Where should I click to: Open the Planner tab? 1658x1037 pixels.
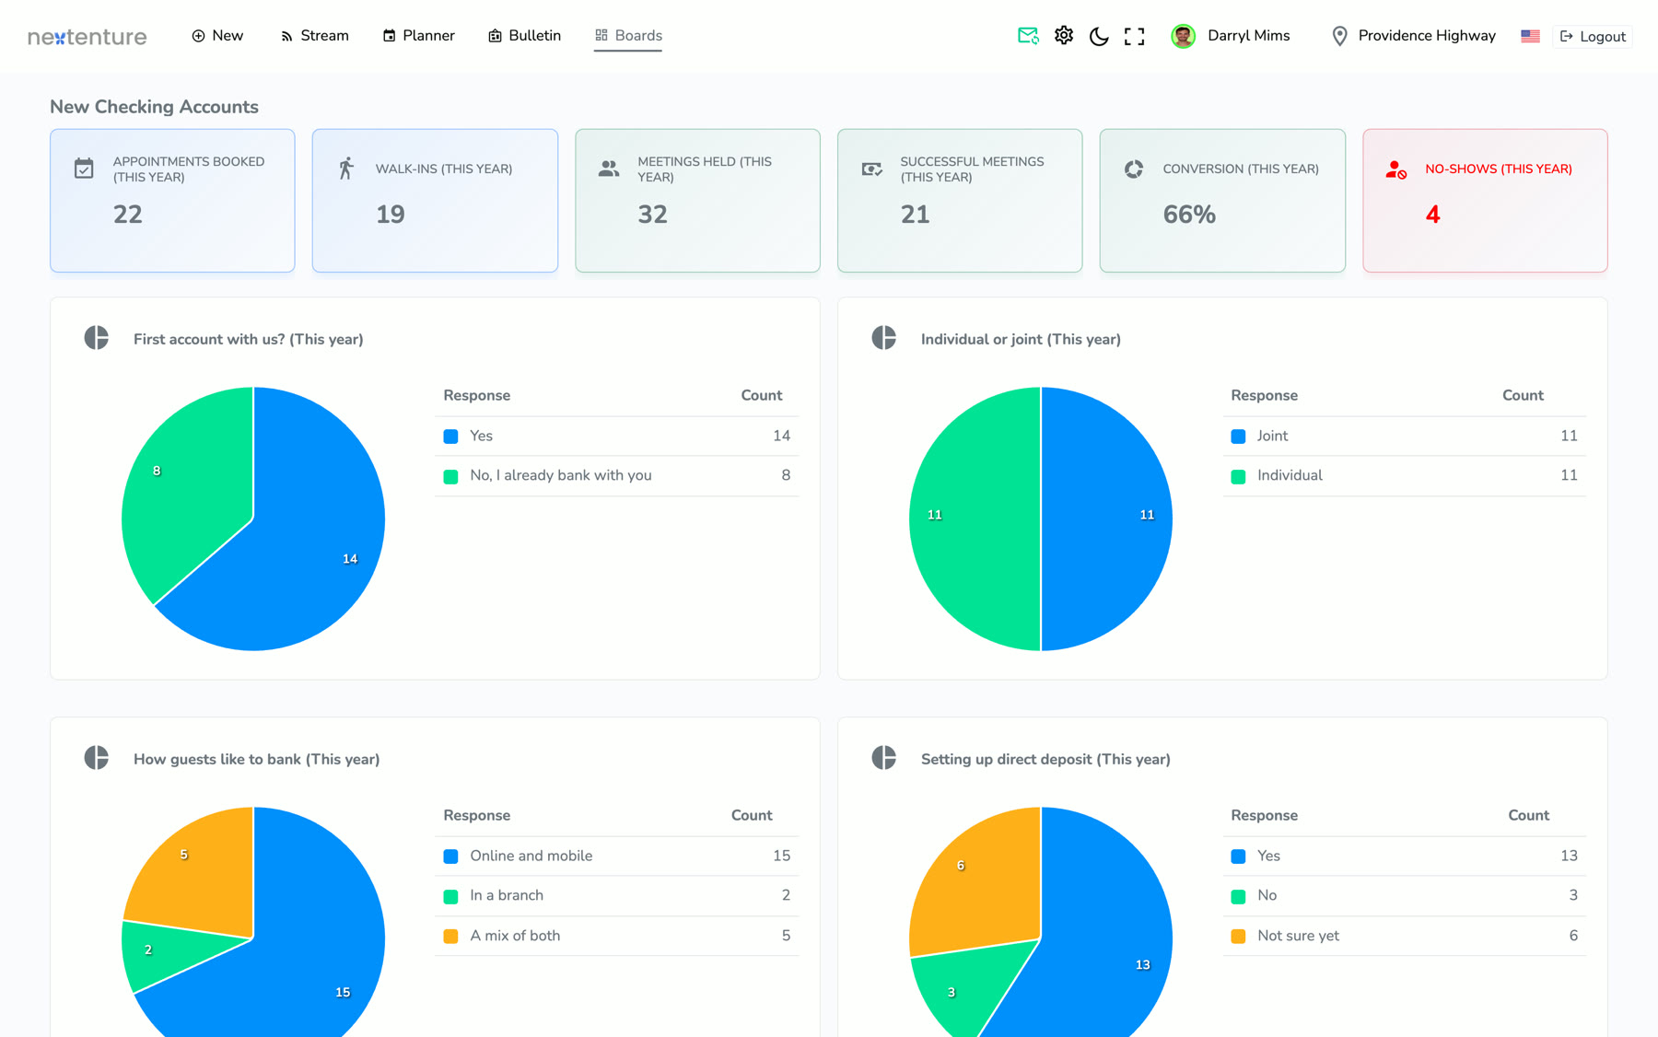pos(418,36)
